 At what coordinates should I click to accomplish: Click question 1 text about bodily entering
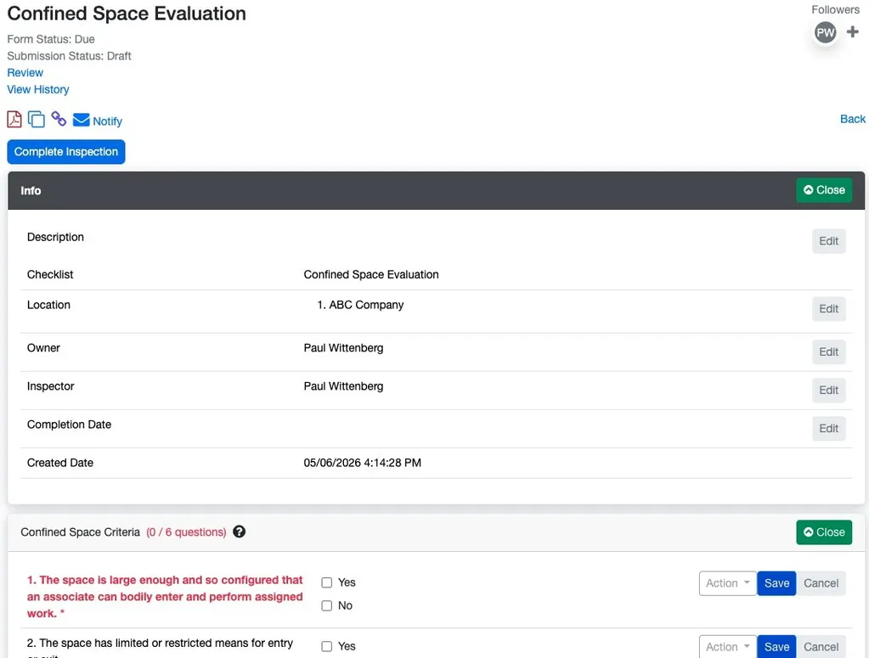165,597
